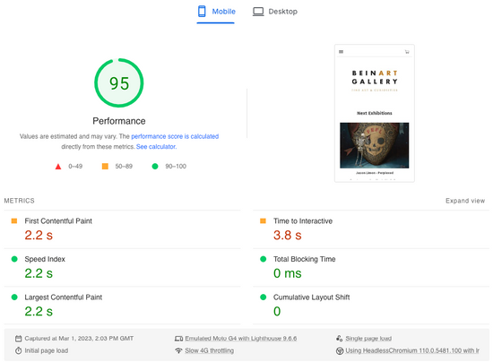Click the calendar icon beside Captured at
This screenshot has width=493, height=362.
point(19,339)
